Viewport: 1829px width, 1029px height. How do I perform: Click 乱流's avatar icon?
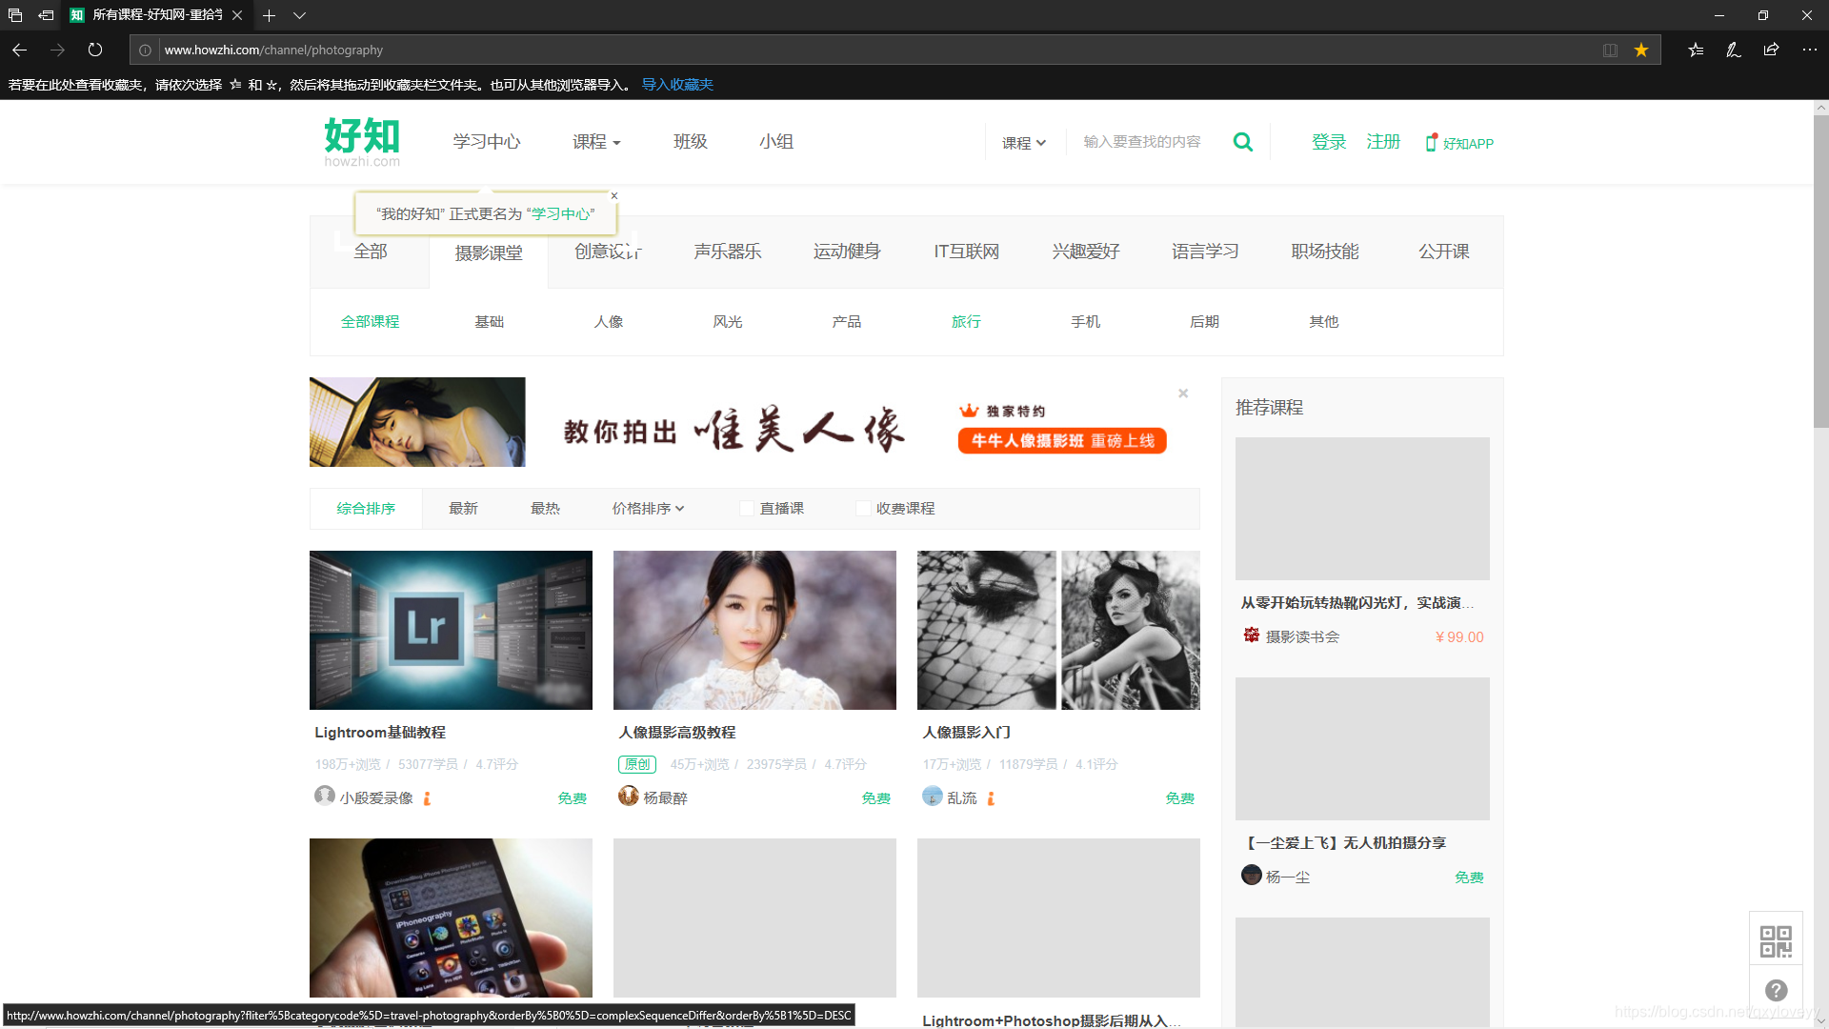pyautogui.click(x=931, y=797)
